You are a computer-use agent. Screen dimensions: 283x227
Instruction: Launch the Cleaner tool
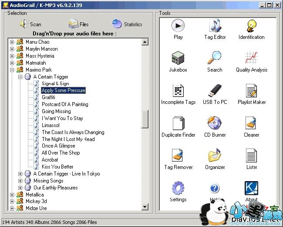tap(251, 127)
